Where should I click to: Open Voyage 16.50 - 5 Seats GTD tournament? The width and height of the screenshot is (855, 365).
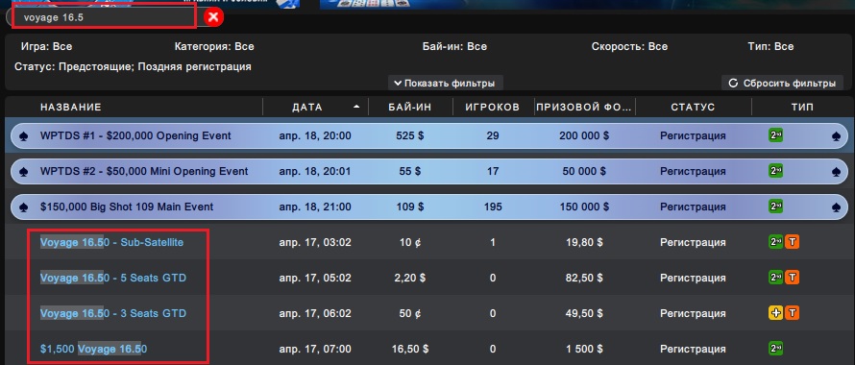113,278
